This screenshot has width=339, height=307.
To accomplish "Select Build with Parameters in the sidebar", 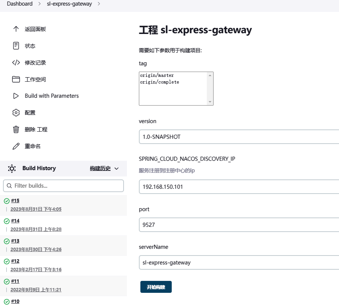I will point(52,96).
